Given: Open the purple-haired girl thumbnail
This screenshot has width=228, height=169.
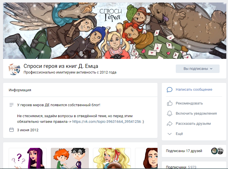Looking at the screenshot, I should [x=28, y=158].
